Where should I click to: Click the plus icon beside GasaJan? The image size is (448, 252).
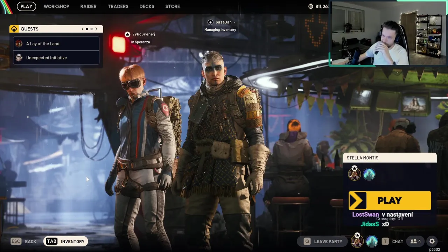(210, 22)
